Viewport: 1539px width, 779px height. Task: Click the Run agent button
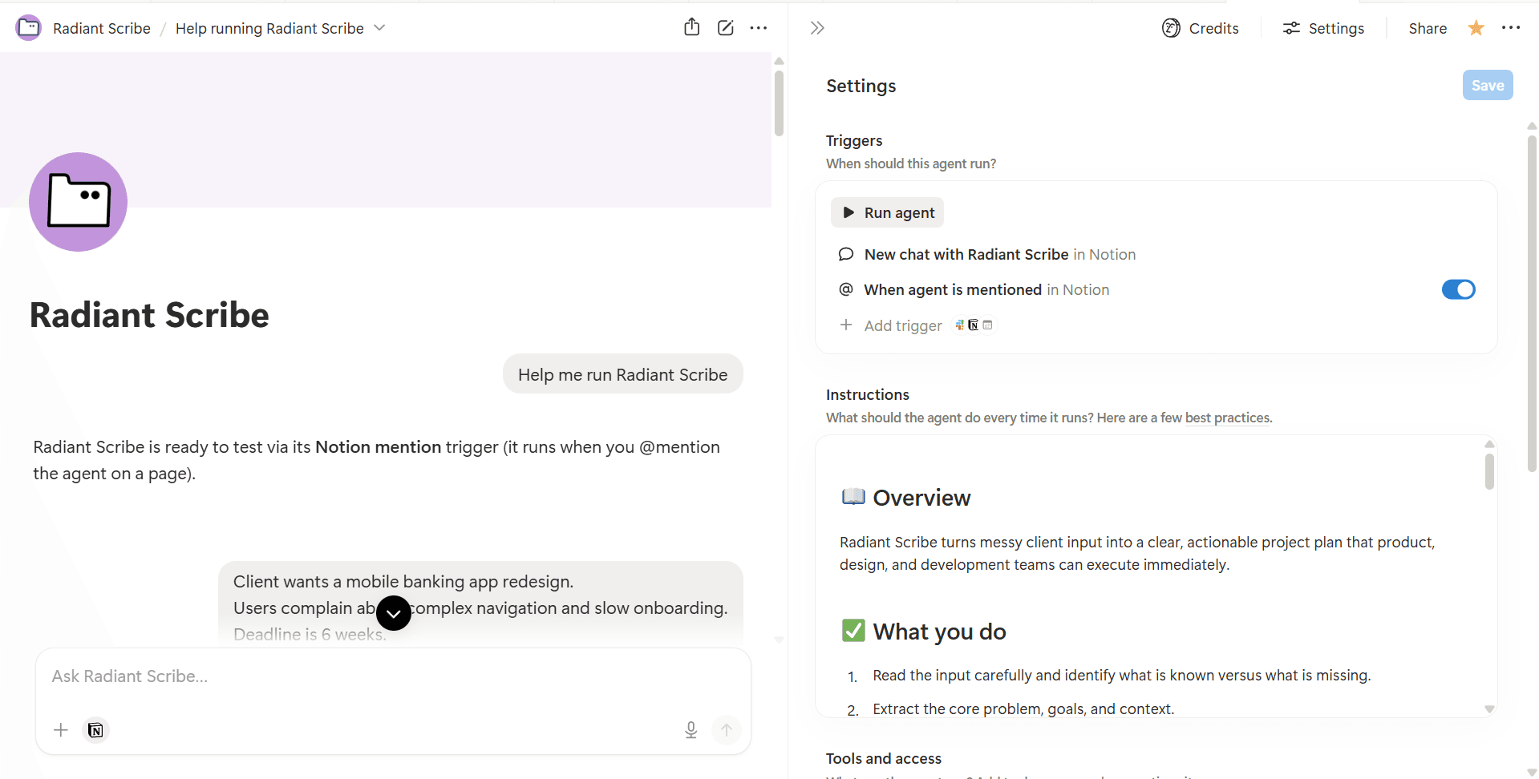click(888, 212)
